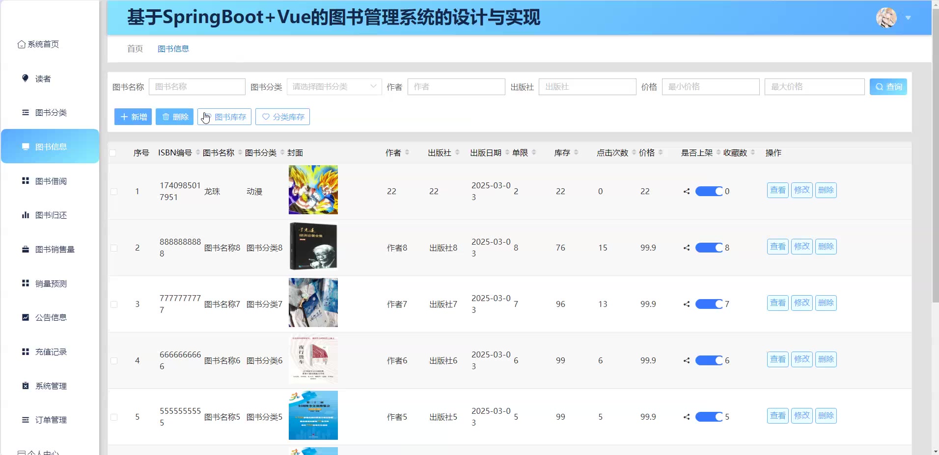The height and width of the screenshot is (455, 939).
Task: Click the 新增 button
Action: [x=133, y=117]
